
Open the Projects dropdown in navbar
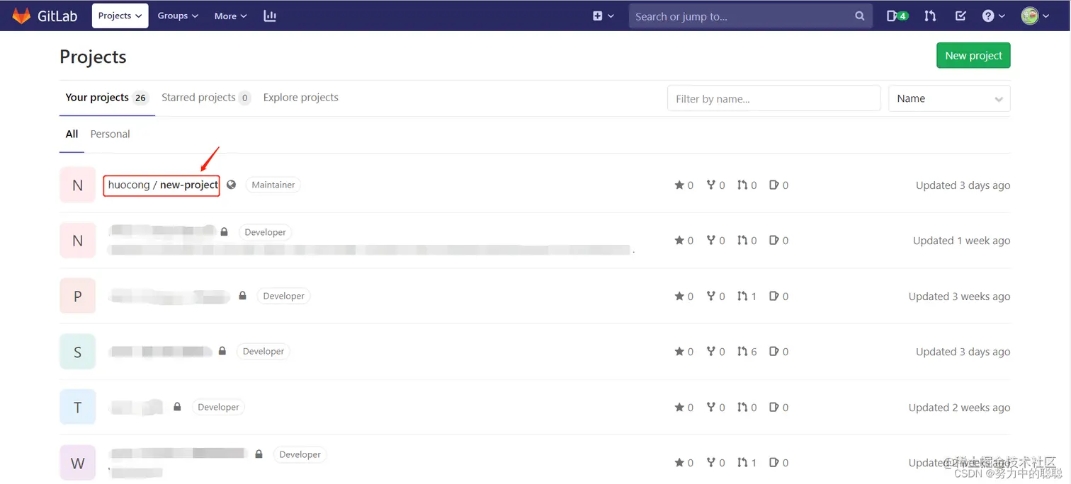pos(120,16)
